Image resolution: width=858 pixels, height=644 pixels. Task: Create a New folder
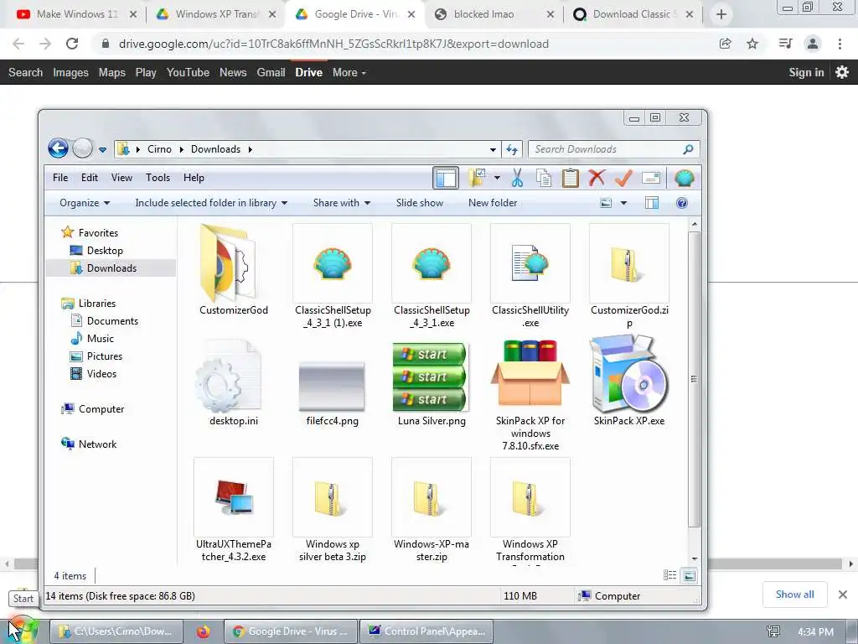point(493,203)
